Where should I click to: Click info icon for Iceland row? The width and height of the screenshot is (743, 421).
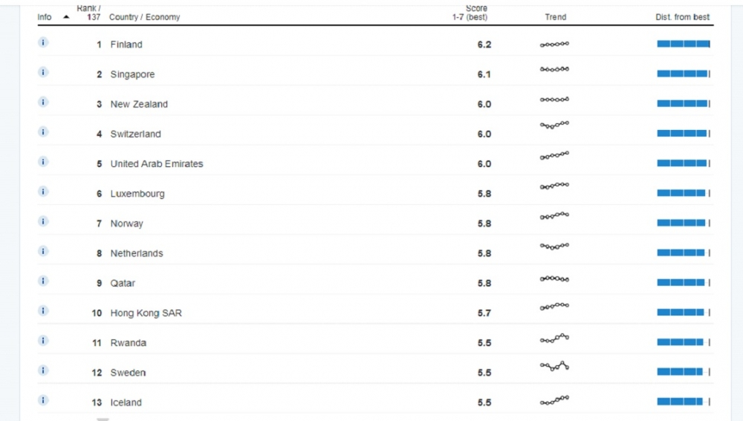(43, 401)
